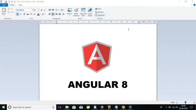
Task: Switch to the View ribbon tab
Action: tap(20, 5)
